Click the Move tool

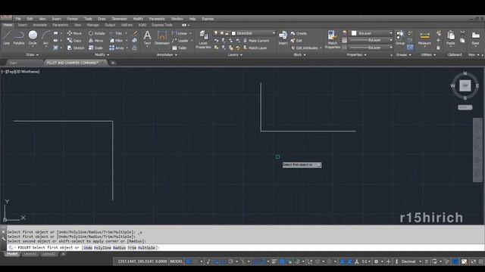(x=74, y=33)
